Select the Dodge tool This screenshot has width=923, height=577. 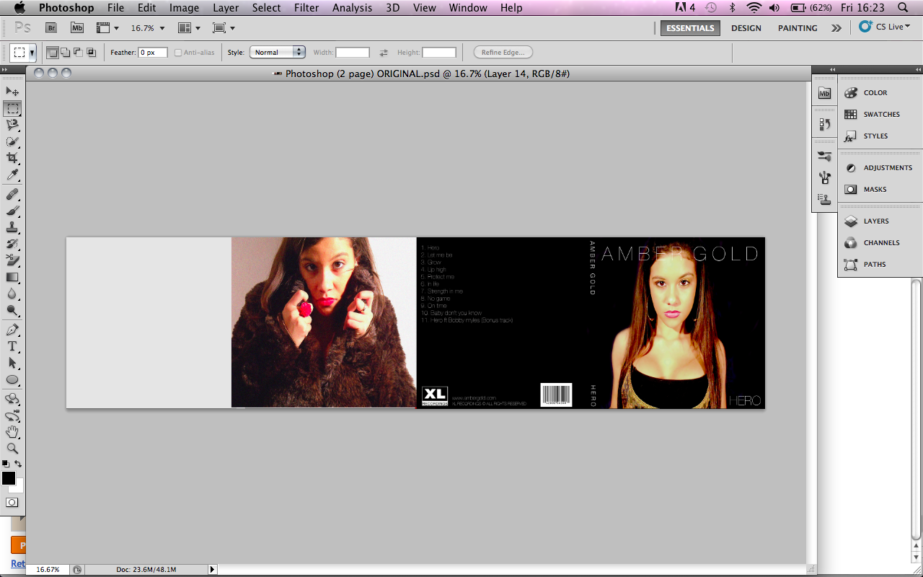click(x=12, y=310)
